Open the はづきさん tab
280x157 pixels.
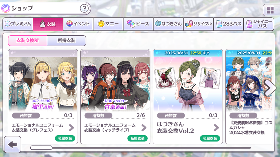click(x=168, y=24)
